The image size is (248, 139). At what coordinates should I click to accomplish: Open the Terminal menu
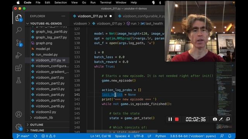(x=106, y=3)
